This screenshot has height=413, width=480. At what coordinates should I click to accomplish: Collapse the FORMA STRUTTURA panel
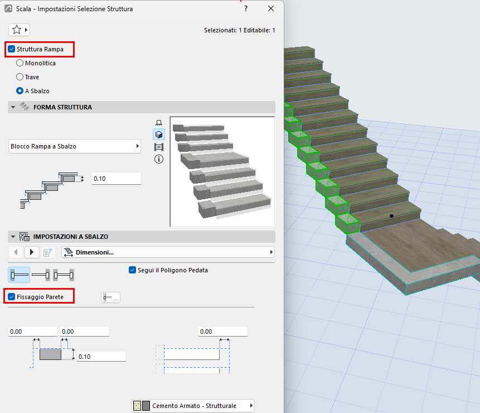tap(13, 107)
